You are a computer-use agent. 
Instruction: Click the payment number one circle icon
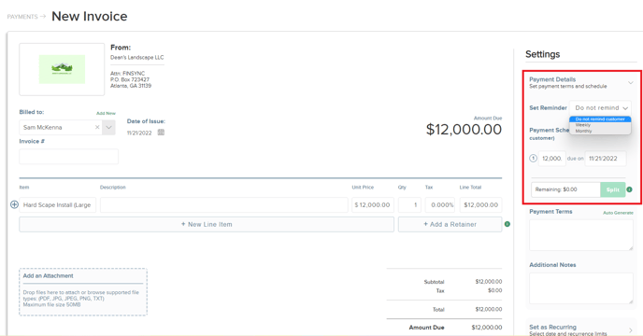tap(533, 158)
